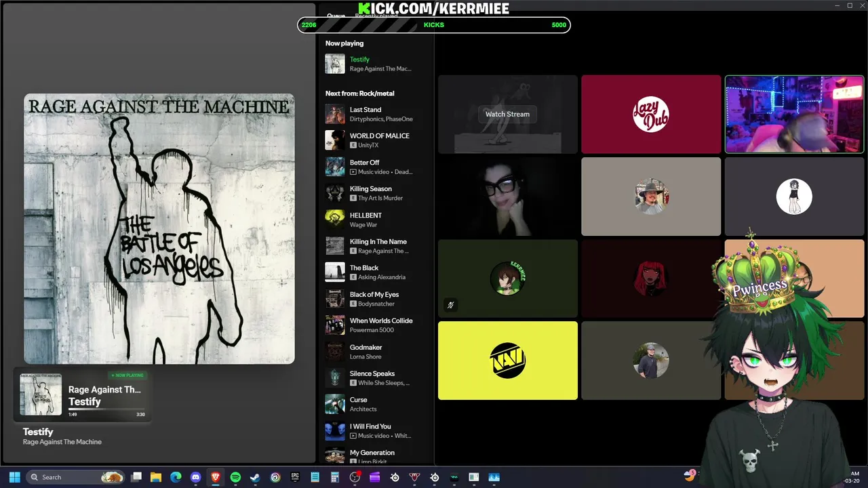Open Microsoft Edge from the taskbar
Screen dimensions: 868x488
[176, 477]
